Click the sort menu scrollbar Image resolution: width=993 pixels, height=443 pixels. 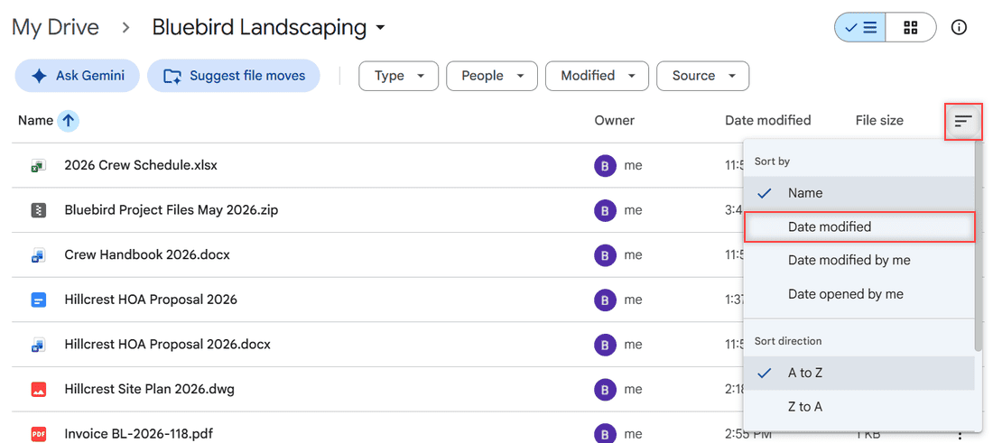979,247
